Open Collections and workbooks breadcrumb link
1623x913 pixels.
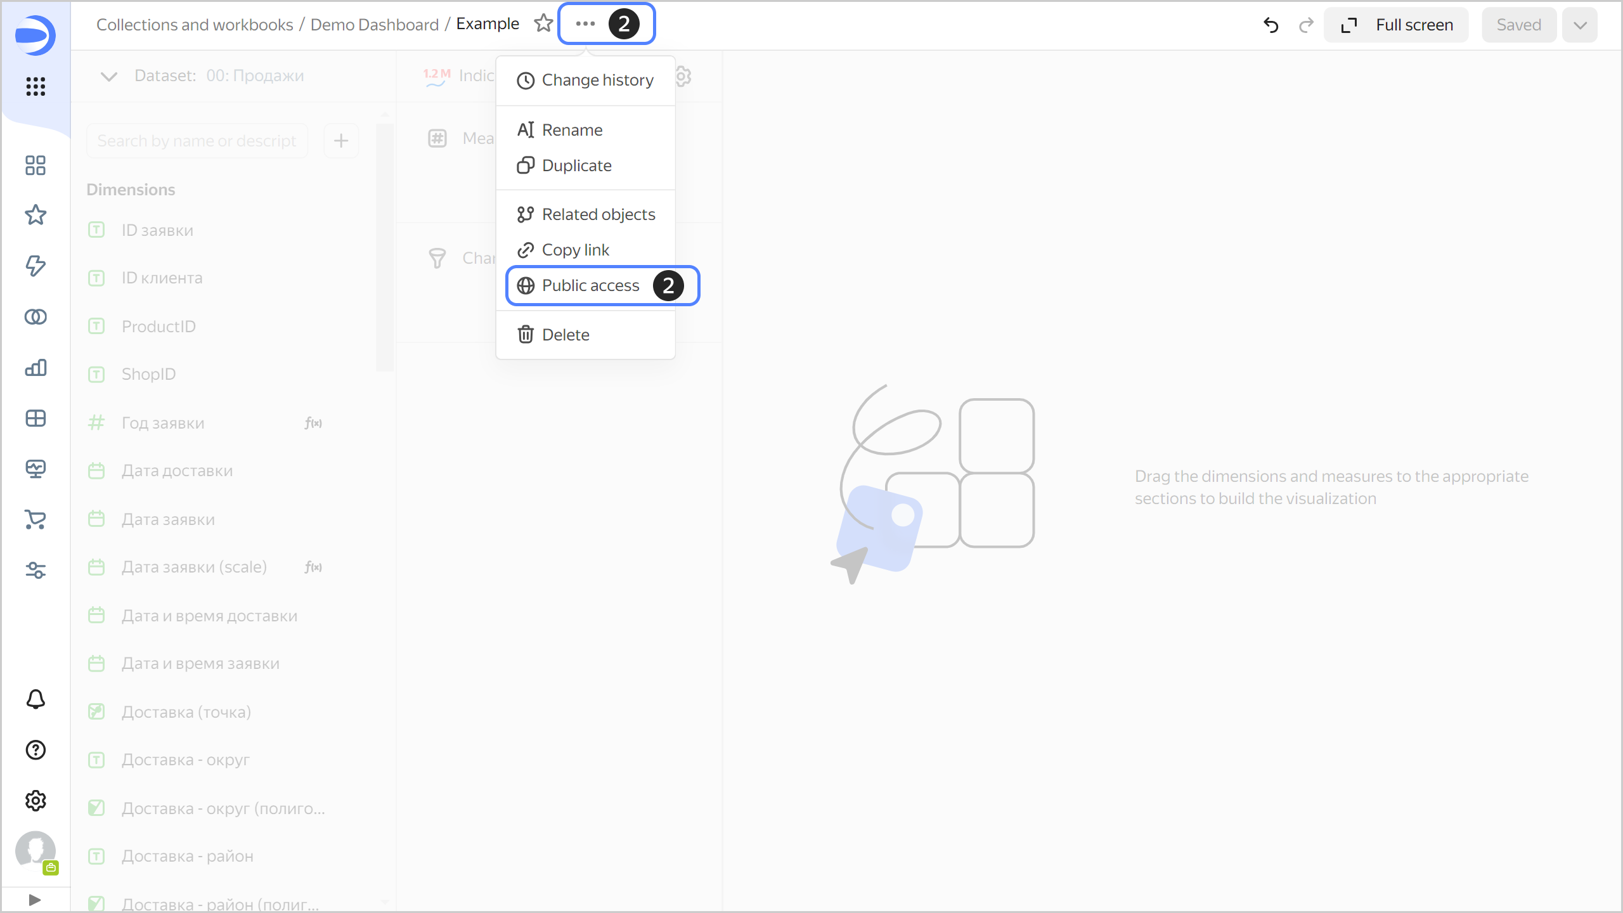195,24
